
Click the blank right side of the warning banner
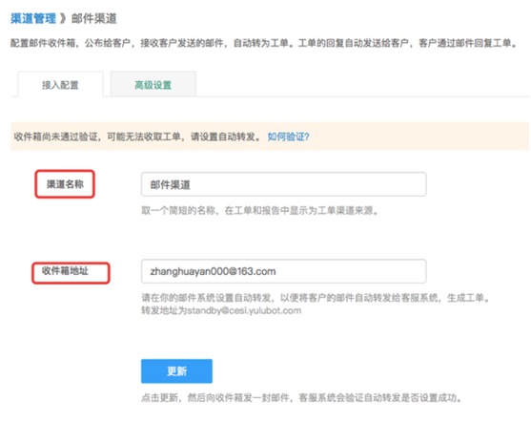419,137
